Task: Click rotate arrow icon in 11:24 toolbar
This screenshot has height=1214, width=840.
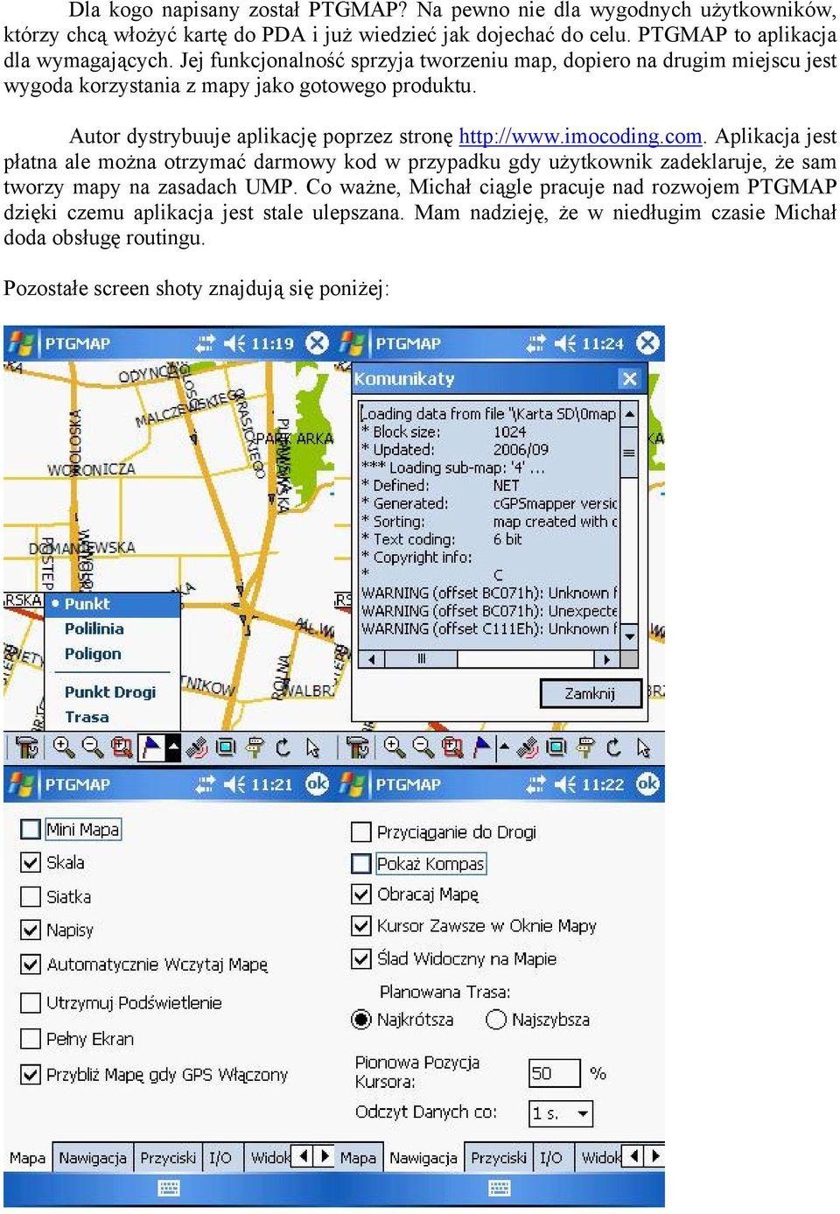Action: [613, 747]
